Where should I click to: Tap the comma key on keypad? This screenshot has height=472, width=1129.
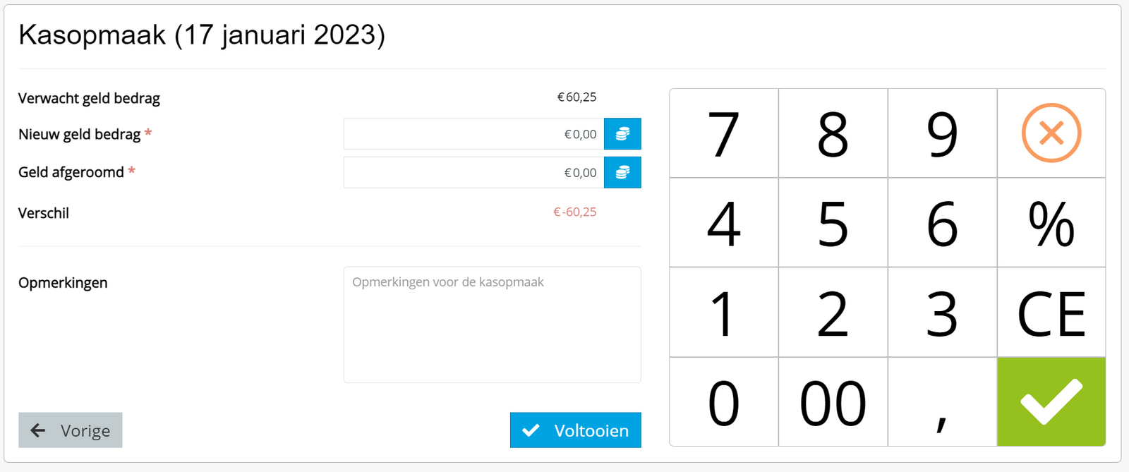coord(942,401)
